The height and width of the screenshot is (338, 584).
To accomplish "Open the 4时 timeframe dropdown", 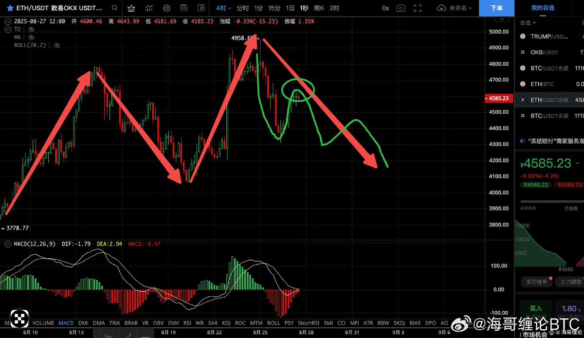I will click(x=223, y=8).
